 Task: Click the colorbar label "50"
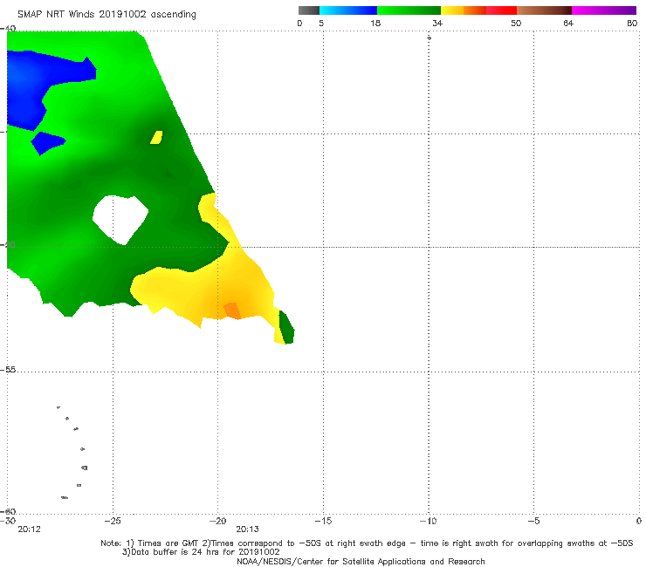pyautogui.click(x=516, y=23)
